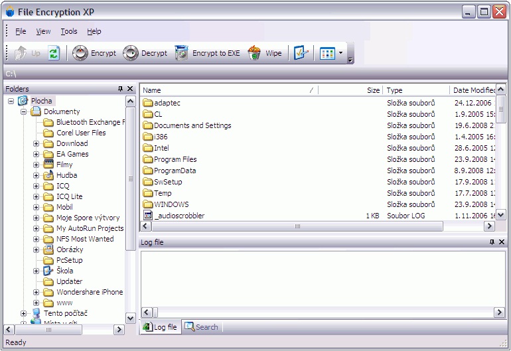Click the Decrypt toolbar button
Screen dimensions: 511x351
(x=145, y=54)
